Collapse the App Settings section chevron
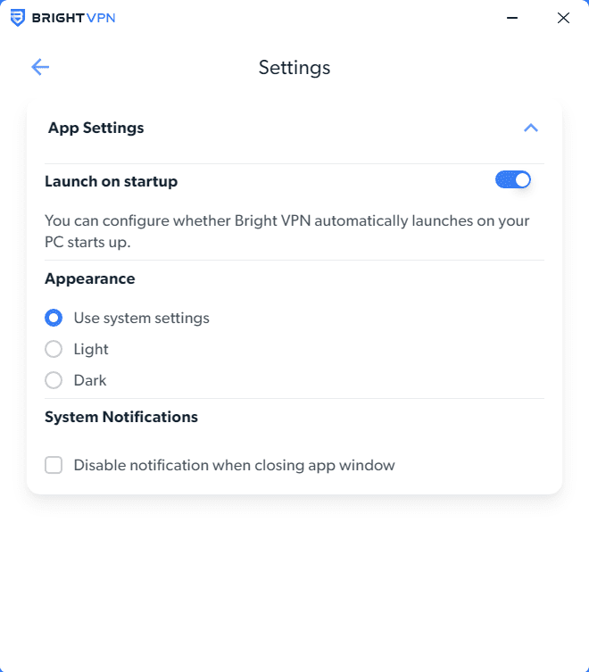589x672 pixels. [x=531, y=128]
